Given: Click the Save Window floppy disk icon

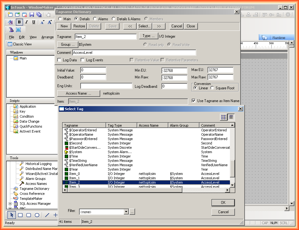Looking at the screenshot, I should (x=32, y=15).
